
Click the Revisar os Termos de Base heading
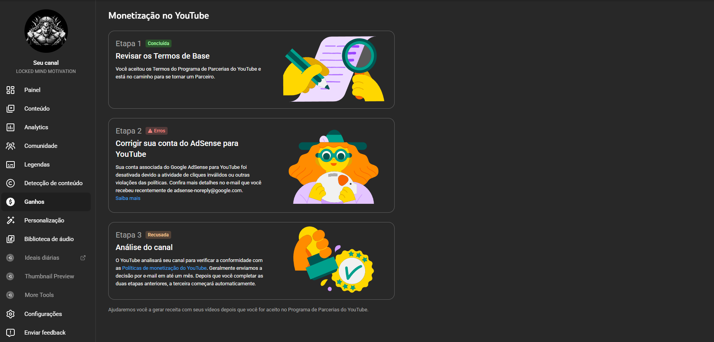(163, 56)
